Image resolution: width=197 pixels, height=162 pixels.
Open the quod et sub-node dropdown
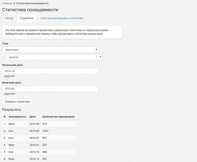point(54,57)
